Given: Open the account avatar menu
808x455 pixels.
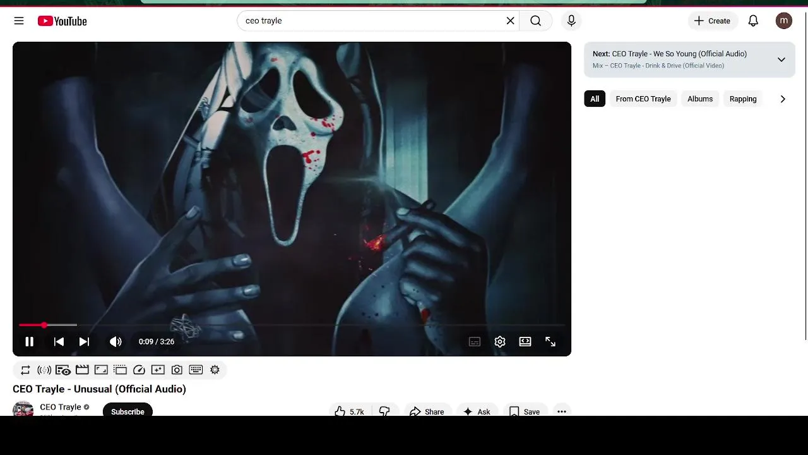Looking at the screenshot, I should pos(784,21).
